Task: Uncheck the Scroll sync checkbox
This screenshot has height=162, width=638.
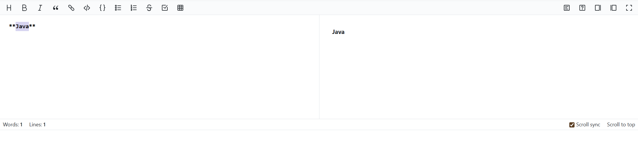Action: pyautogui.click(x=572, y=125)
